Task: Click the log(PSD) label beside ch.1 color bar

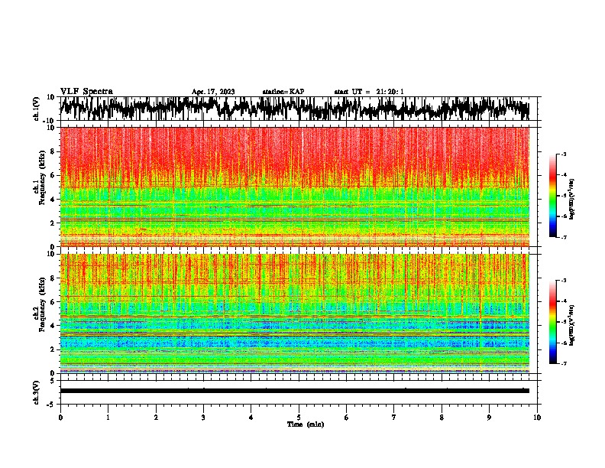Action: (571, 199)
